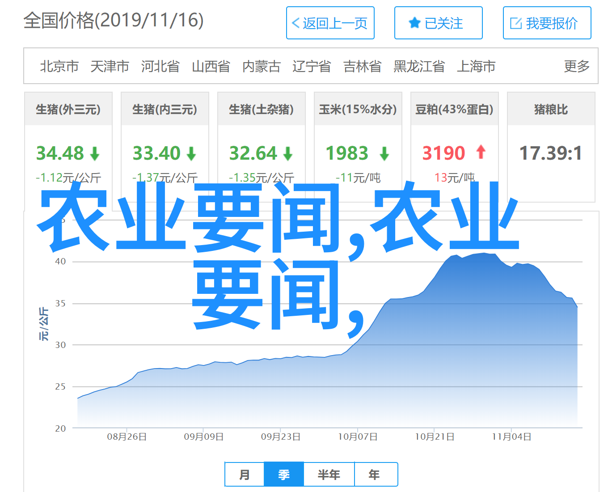Select 天津市 region
Screen dimensions: 608x492
coord(110,66)
